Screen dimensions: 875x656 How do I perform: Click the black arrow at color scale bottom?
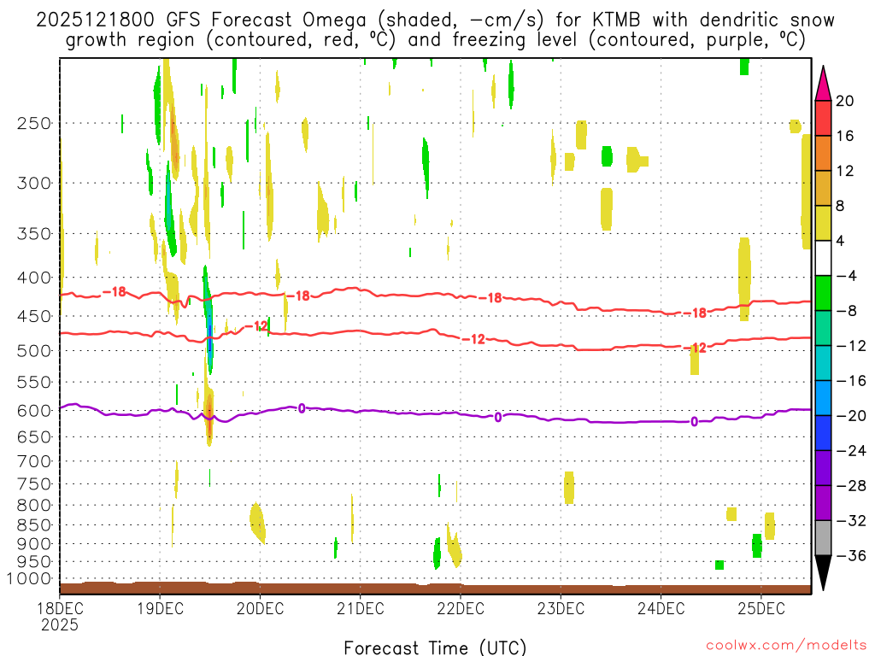click(x=823, y=573)
